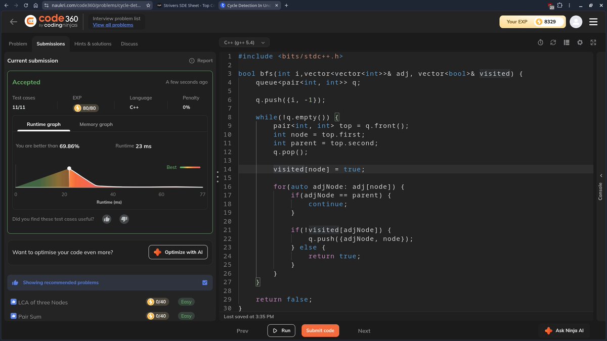The image size is (607, 341).
Task: Click the EXP lightning coin icon
Action: 539,22
